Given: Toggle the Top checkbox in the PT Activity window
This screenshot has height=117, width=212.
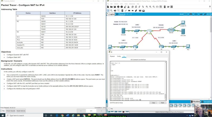Looking at the screenshot, I should coord(1,111).
